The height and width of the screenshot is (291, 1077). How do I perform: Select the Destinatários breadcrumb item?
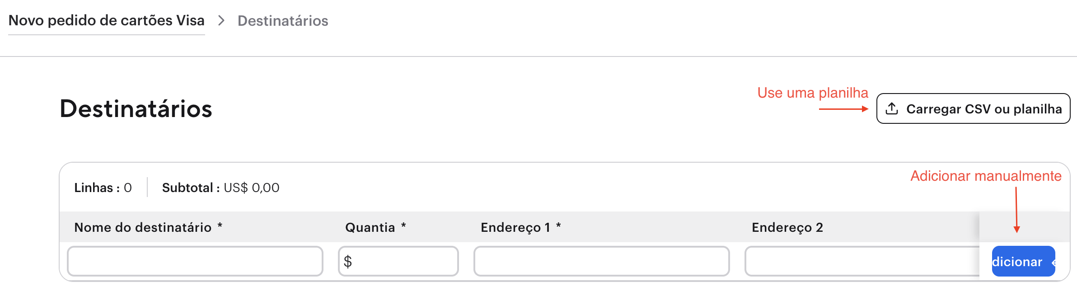click(x=283, y=21)
